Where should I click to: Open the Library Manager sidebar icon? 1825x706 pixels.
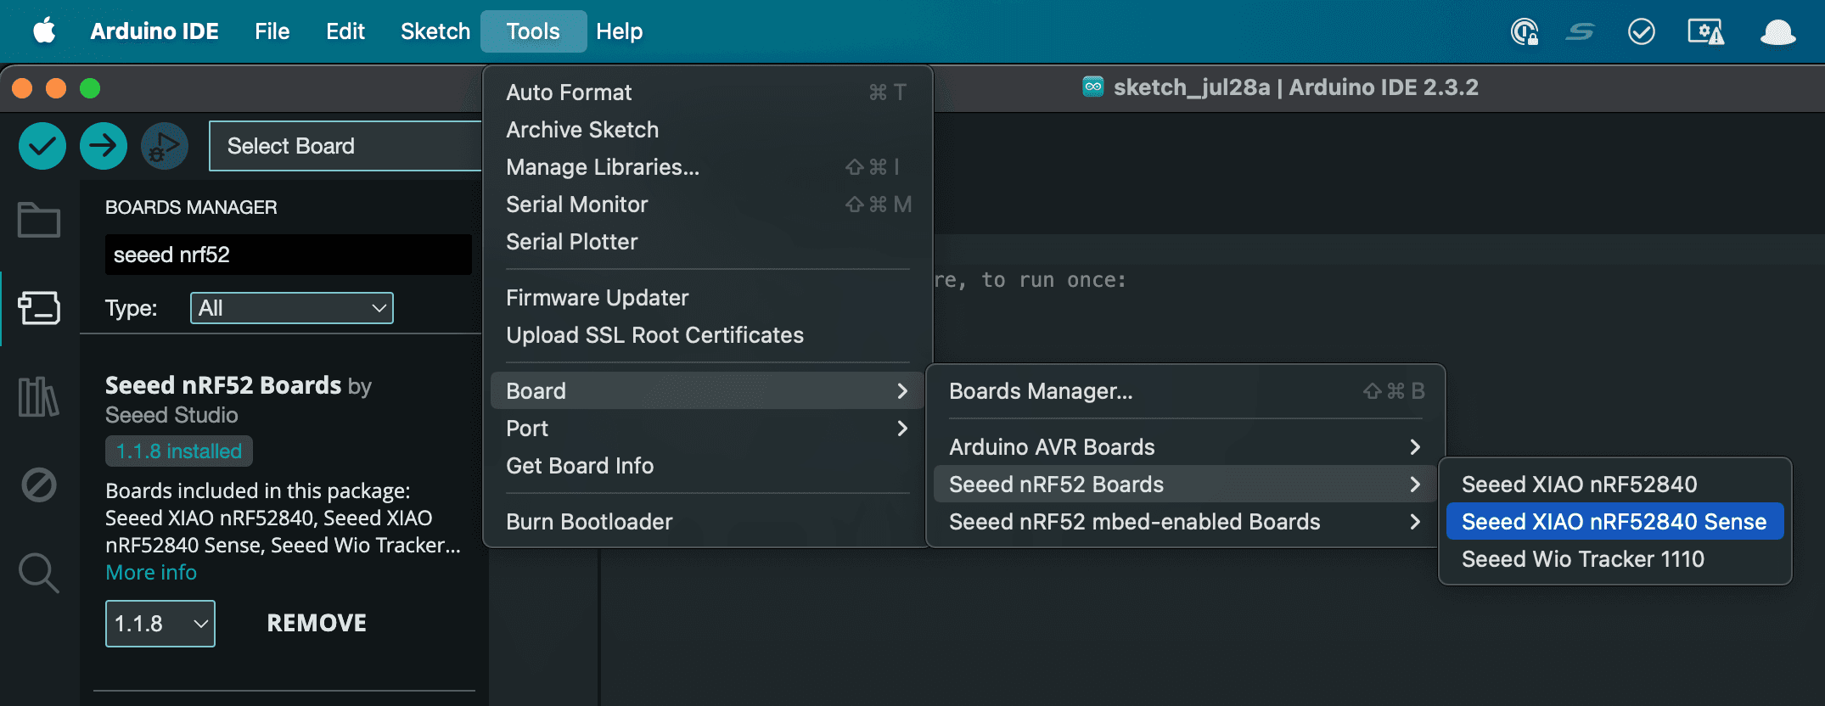pyautogui.click(x=39, y=397)
